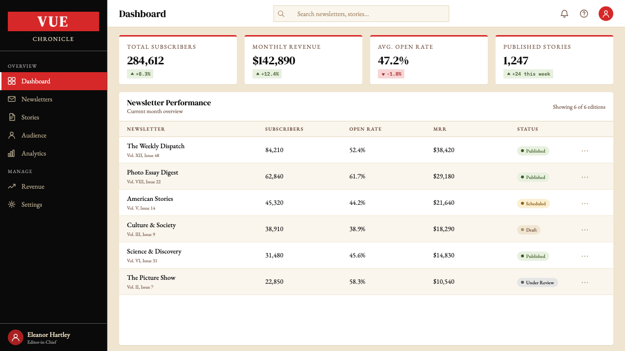Open Science & Discovery newsletter title
Image resolution: width=625 pixels, height=351 pixels.
click(154, 251)
